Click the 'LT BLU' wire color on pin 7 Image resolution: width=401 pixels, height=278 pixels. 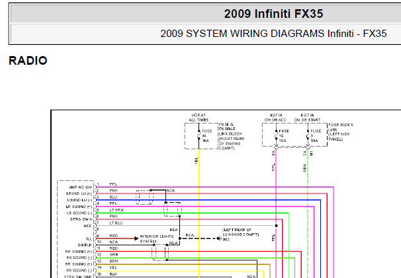coord(116,223)
